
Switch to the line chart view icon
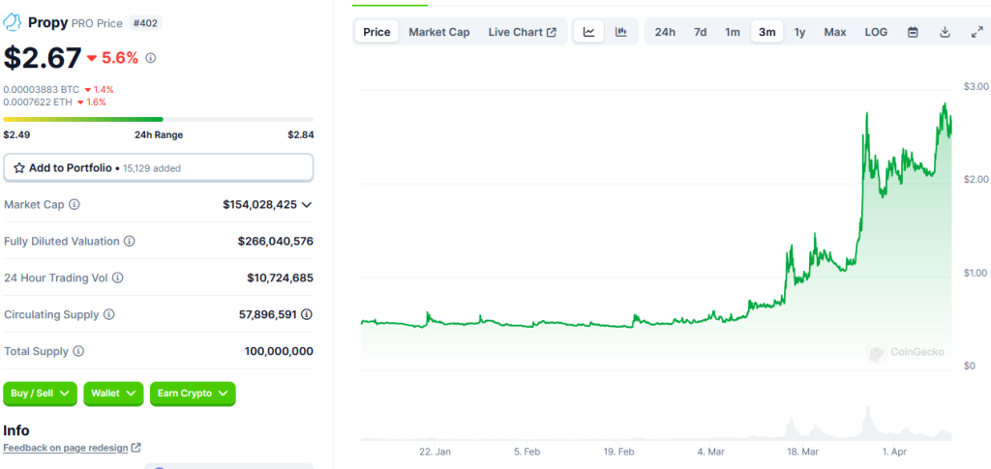[x=588, y=32]
